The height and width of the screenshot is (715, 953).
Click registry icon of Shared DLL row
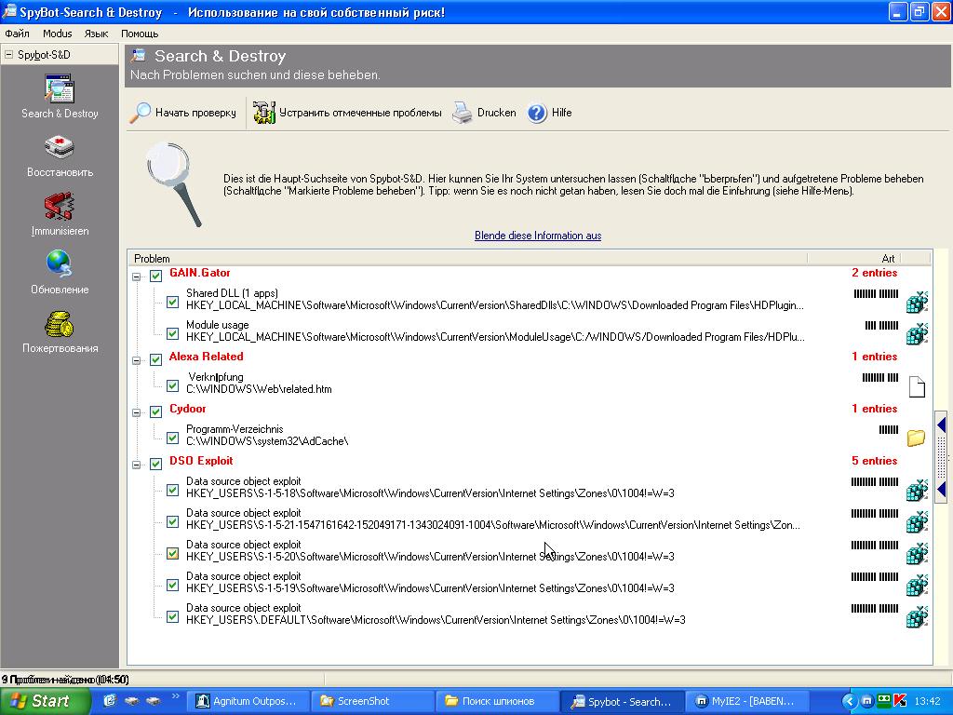[917, 302]
